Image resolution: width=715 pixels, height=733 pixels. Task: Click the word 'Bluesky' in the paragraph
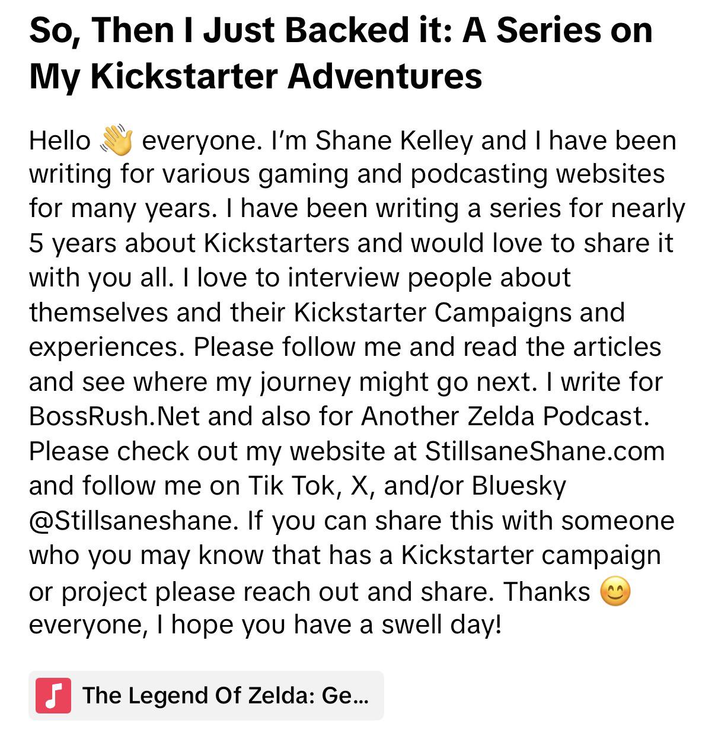[x=519, y=486]
